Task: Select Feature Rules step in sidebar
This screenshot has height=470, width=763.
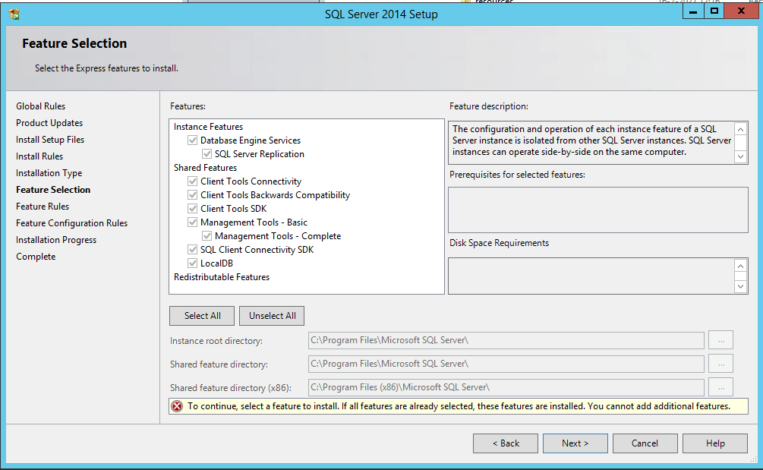Action: [43, 207]
